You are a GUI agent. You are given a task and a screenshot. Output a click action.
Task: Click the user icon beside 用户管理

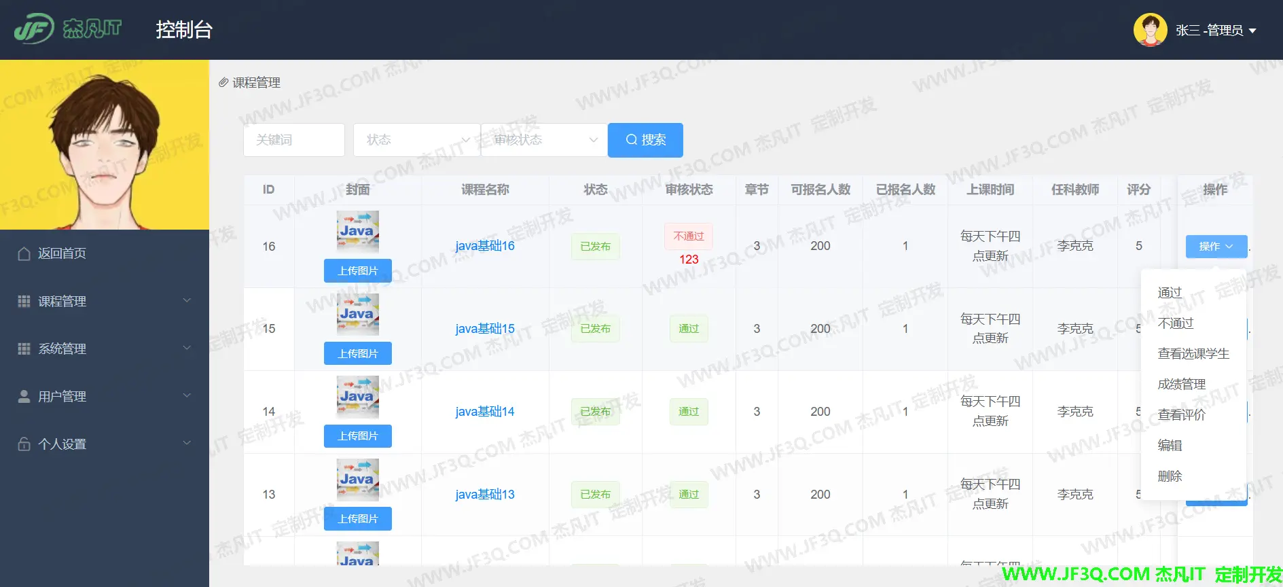[x=24, y=396]
